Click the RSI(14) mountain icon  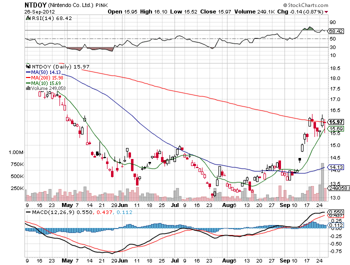point(28,18)
